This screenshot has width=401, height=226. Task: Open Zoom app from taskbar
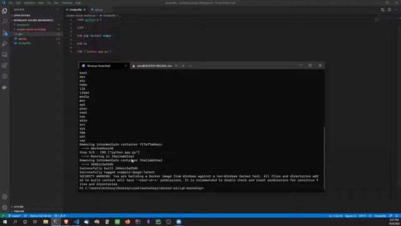click(179, 222)
